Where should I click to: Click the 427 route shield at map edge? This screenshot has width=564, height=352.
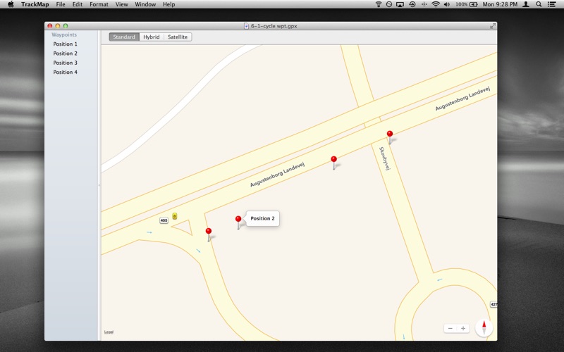494,304
